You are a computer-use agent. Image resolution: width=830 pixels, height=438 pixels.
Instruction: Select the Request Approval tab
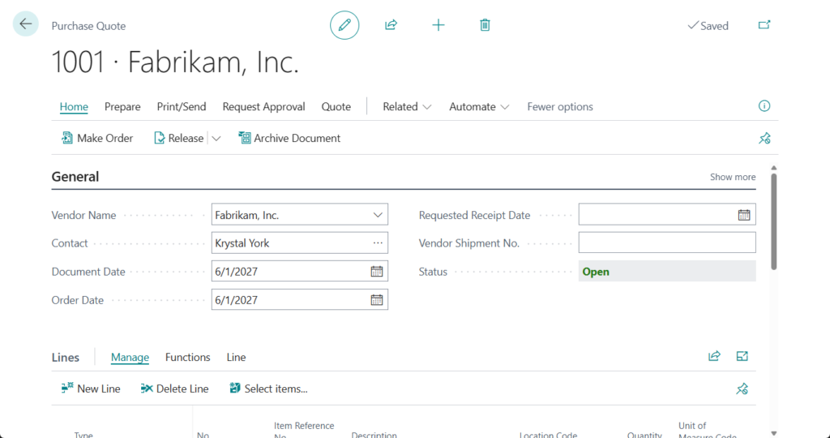click(263, 107)
